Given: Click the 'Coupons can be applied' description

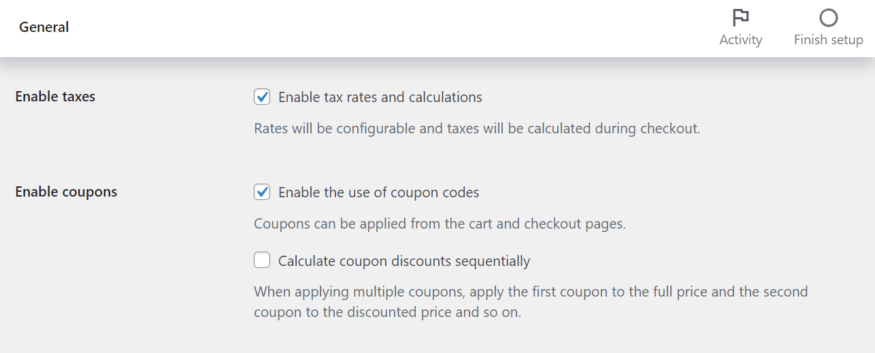Looking at the screenshot, I should tap(440, 224).
